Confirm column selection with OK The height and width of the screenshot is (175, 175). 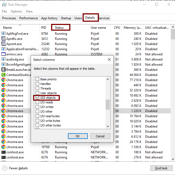pos(78,136)
